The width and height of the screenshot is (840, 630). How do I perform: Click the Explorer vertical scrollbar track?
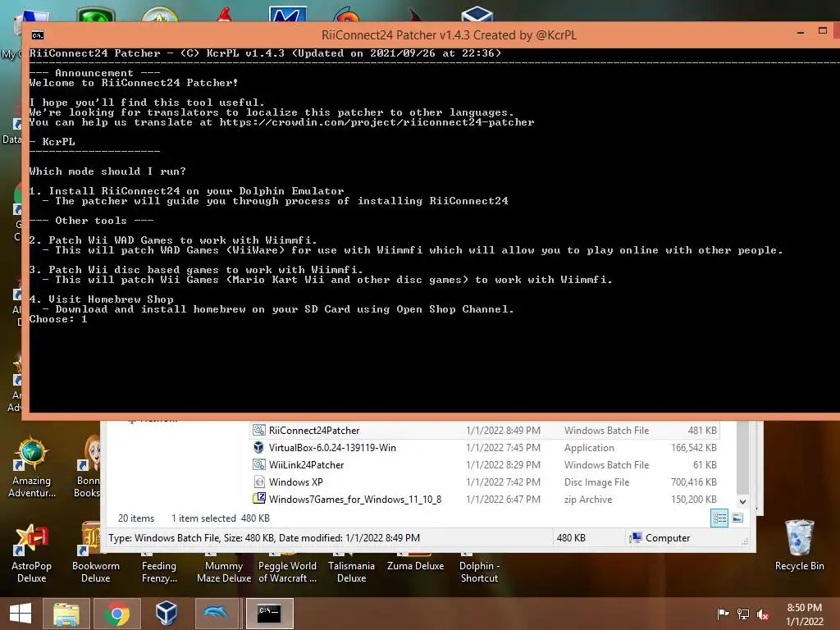point(742,458)
